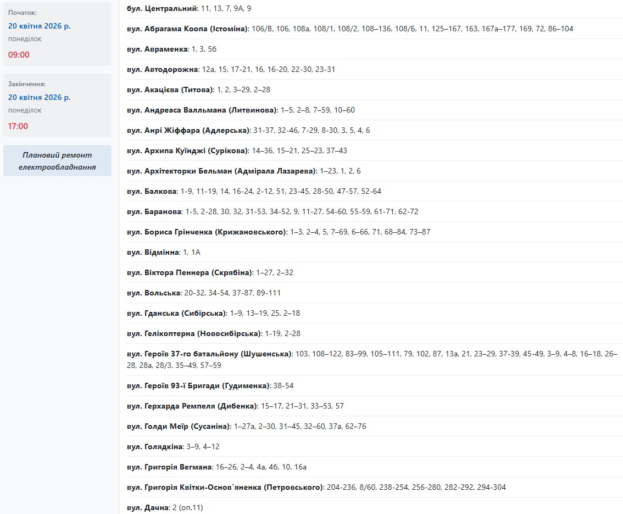623x514 pixels.
Task: Select вул. Гданська (Сибірська) street name
Action: (177, 313)
